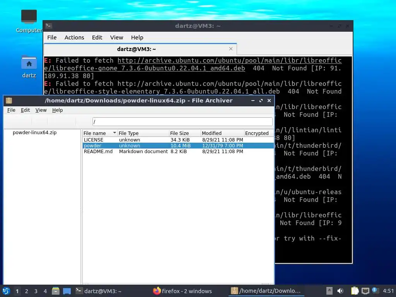Click the File Archiver window title icon
Screen dimensions: 396x297
[x=9, y=101]
